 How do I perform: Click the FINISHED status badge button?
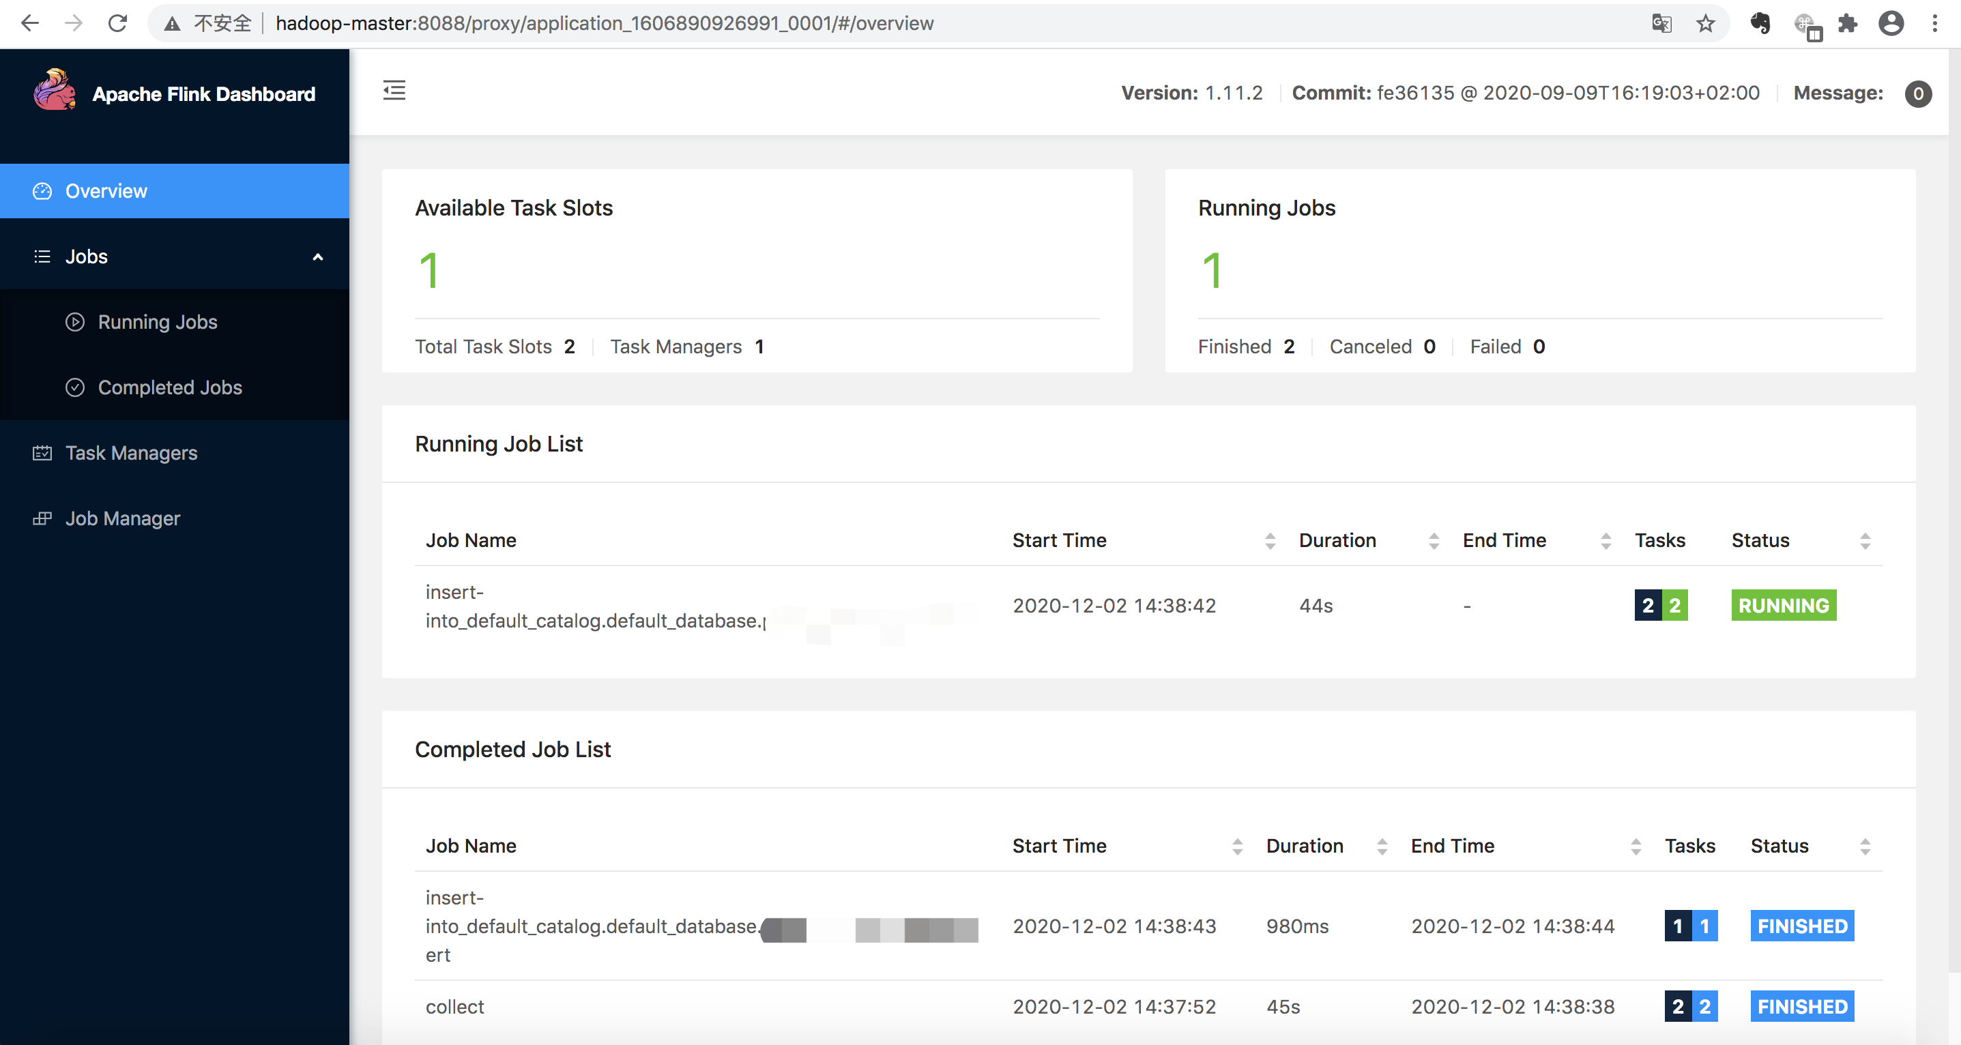(1801, 926)
